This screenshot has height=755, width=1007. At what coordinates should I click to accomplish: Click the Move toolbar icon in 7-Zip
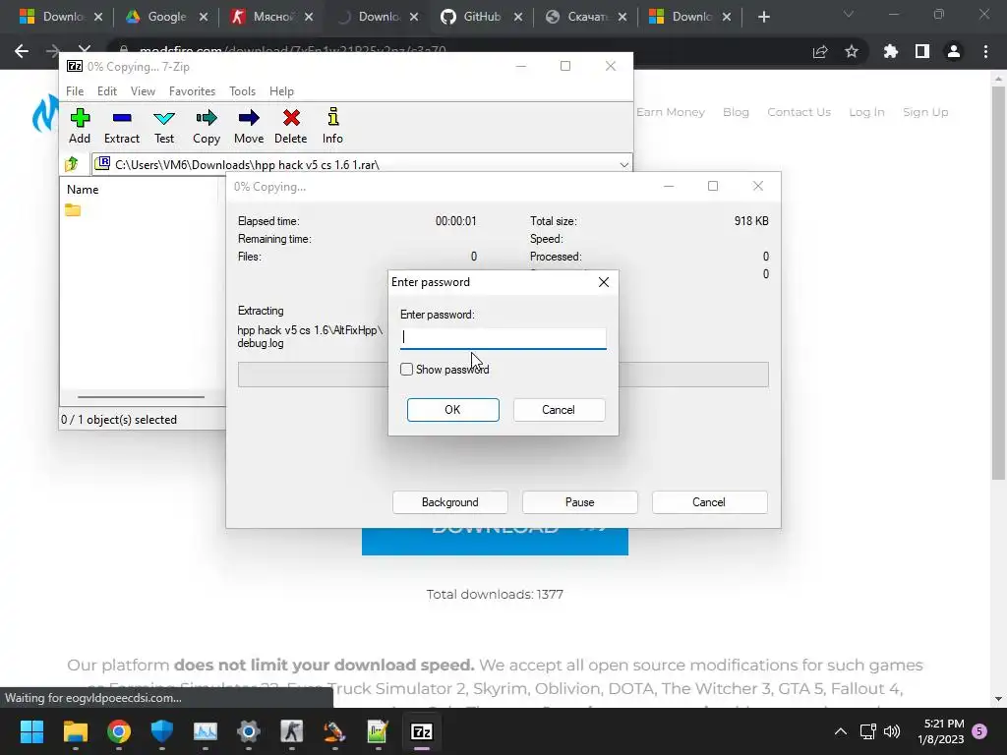click(x=249, y=126)
